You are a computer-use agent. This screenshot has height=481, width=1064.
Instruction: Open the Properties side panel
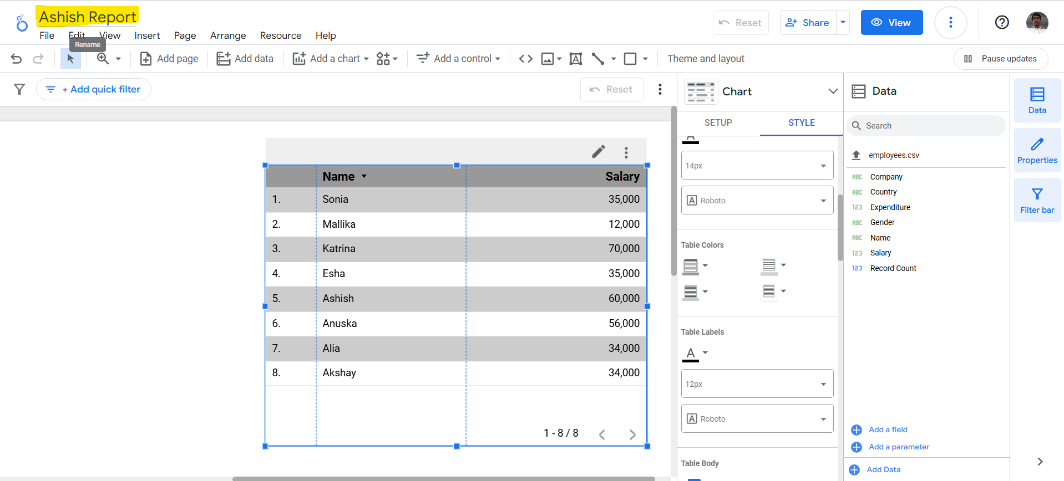[1037, 150]
